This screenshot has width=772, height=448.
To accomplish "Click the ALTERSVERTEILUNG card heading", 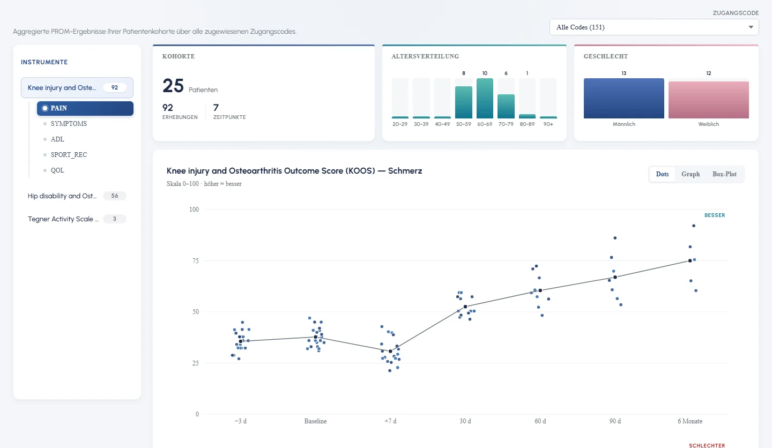I will pyautogui.click(x=425, y=56).
